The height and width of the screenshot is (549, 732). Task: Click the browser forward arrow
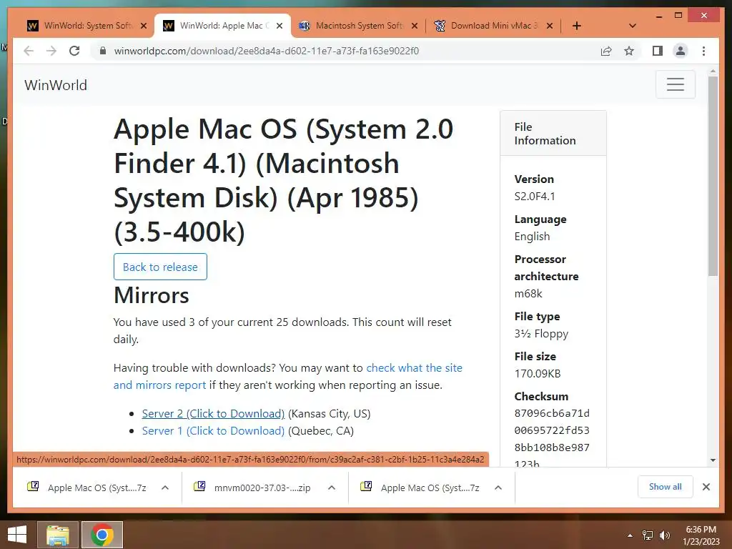[x=51, y=51]
